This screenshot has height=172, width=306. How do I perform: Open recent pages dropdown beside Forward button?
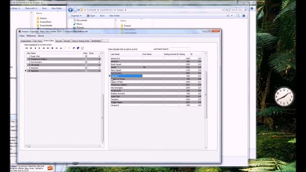[78, 10]
